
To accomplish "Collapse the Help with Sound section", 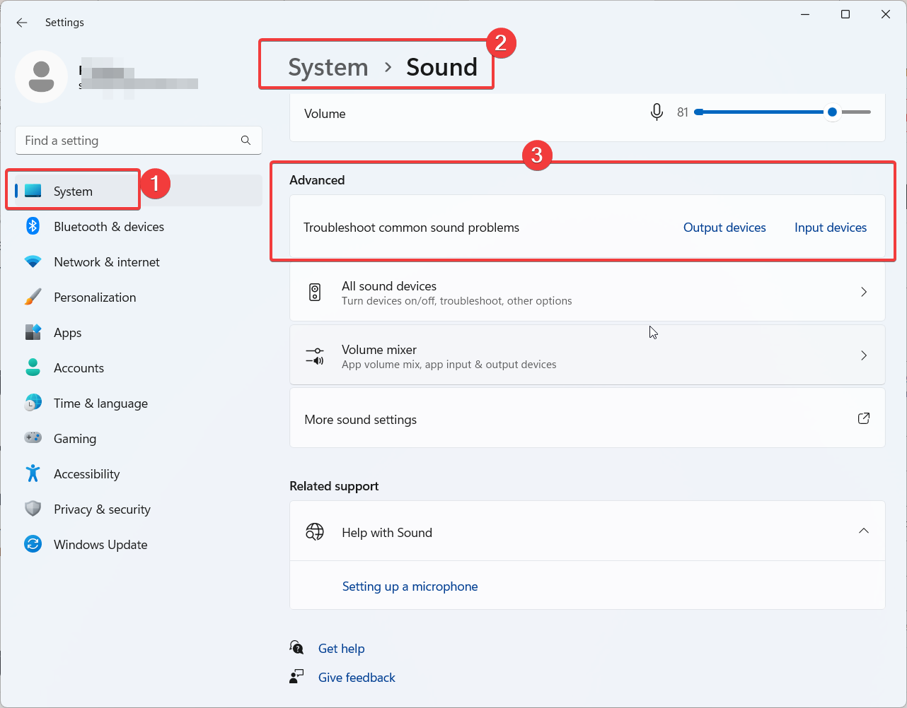I will [x=863, y=531].
